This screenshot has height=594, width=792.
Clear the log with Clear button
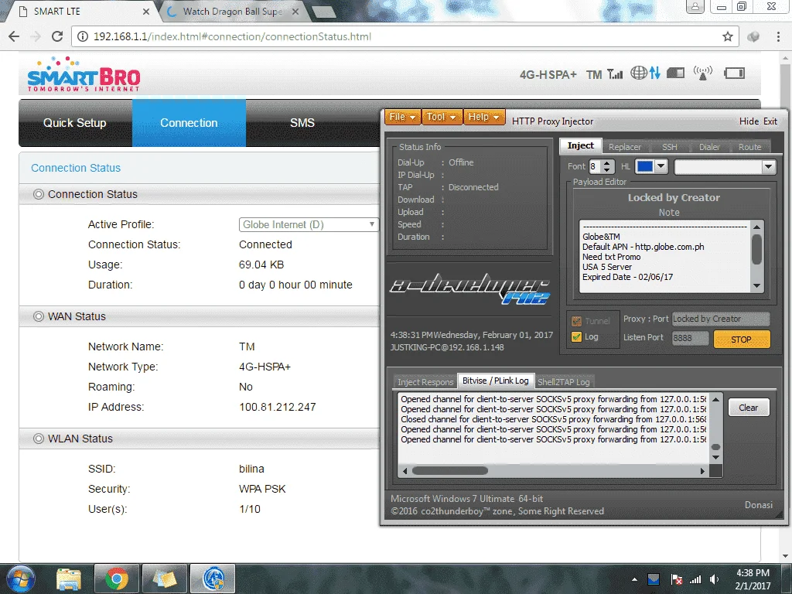(x=749, y=408)
